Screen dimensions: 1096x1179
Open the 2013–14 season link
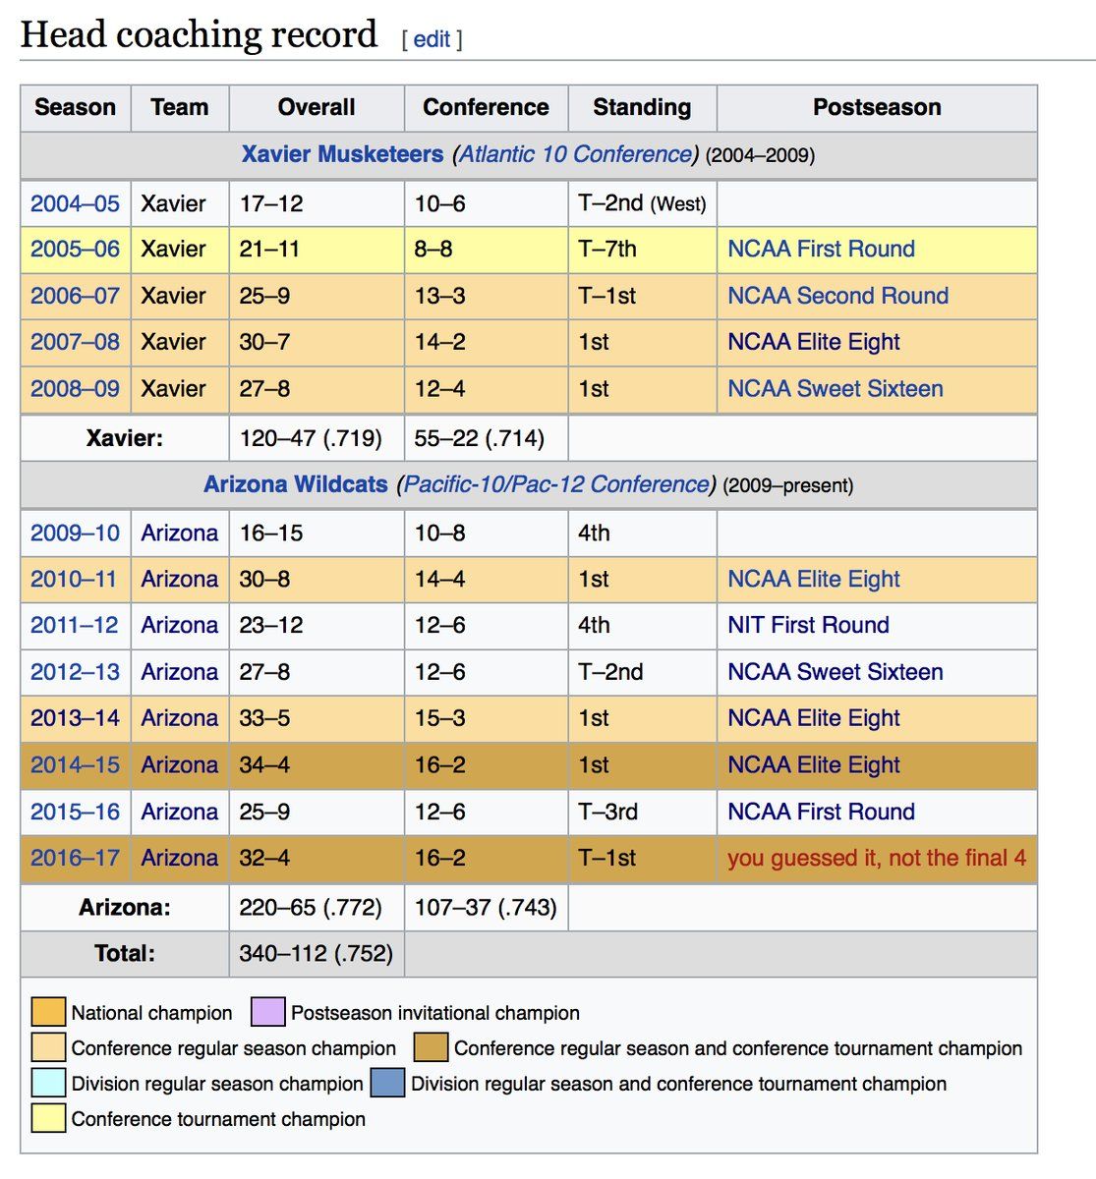75,718
